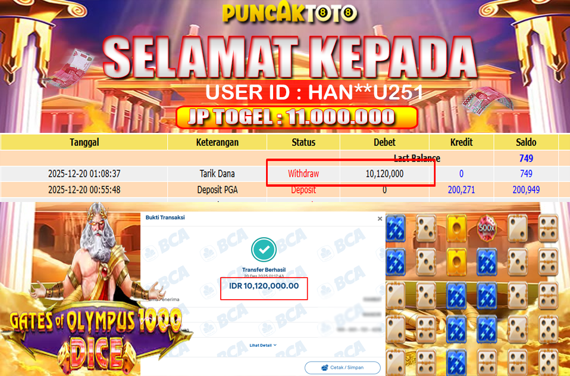Image resolution: width=570 pixels, height=376 pixels.
Task: Click the top yellow gold block symbol
Action: tap(456, 229)
